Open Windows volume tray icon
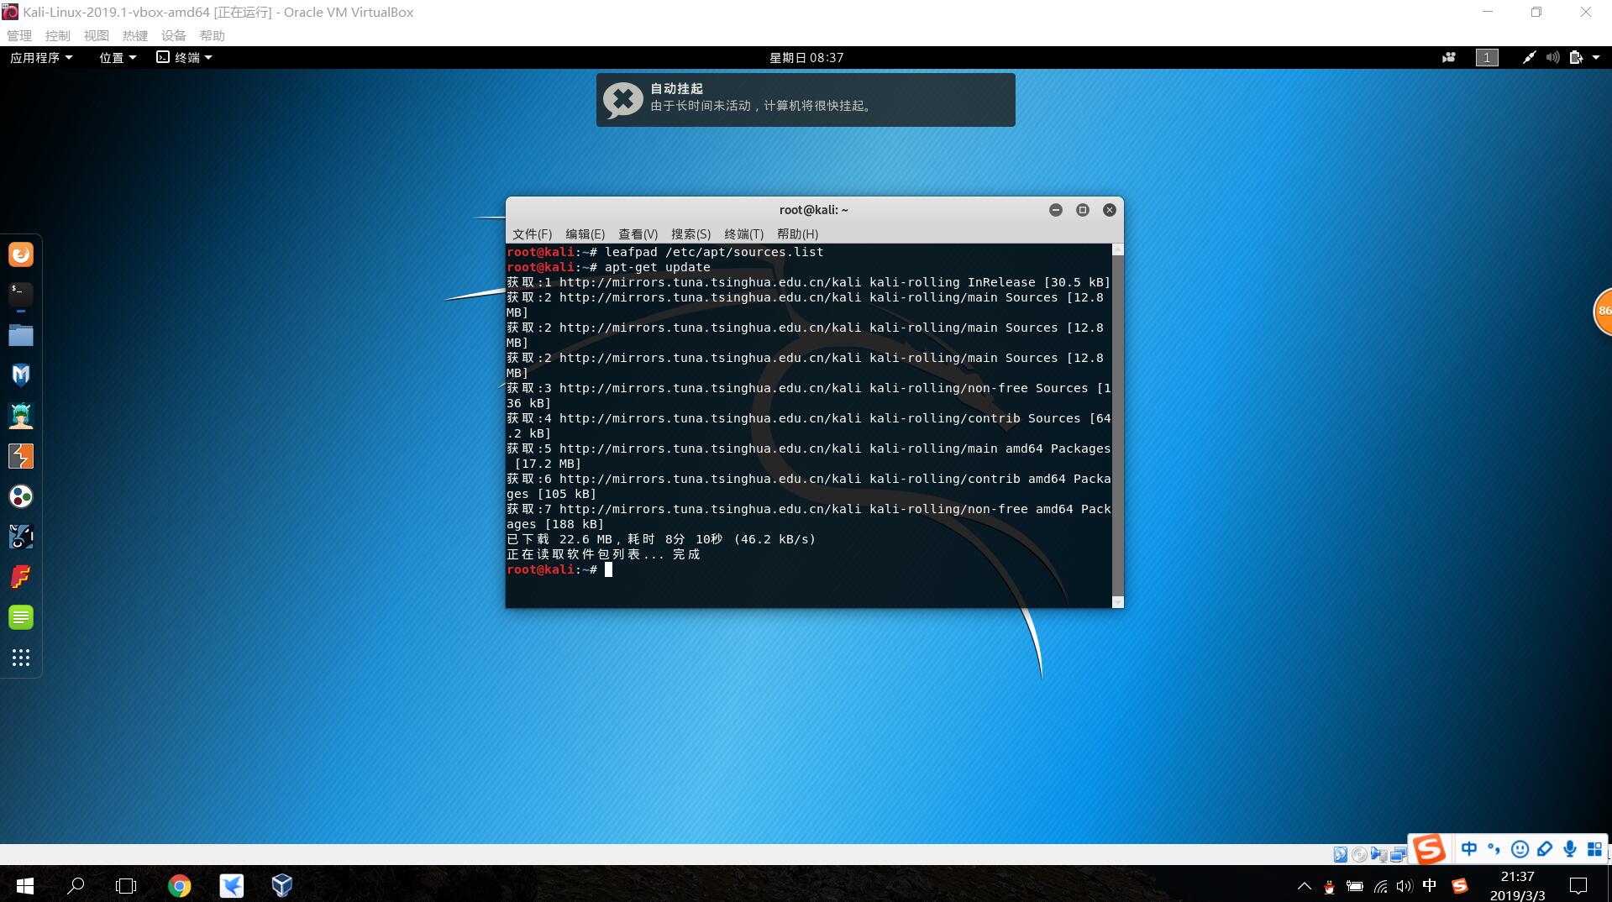The image size is (1612, 902). coord(1405,886)
